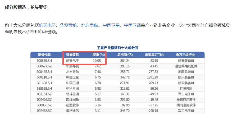
Task: Click industry cell 地面兵装III
Action: tap(186, 72)
